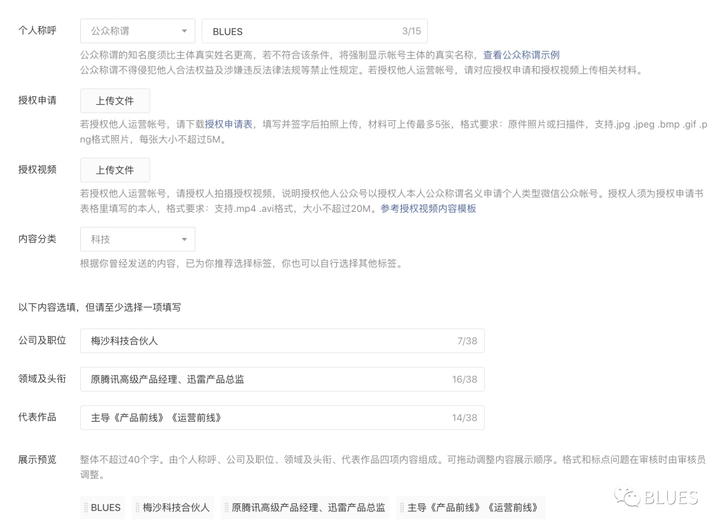
Task: Select the BLUES preview tag
Action: (106, 508)
